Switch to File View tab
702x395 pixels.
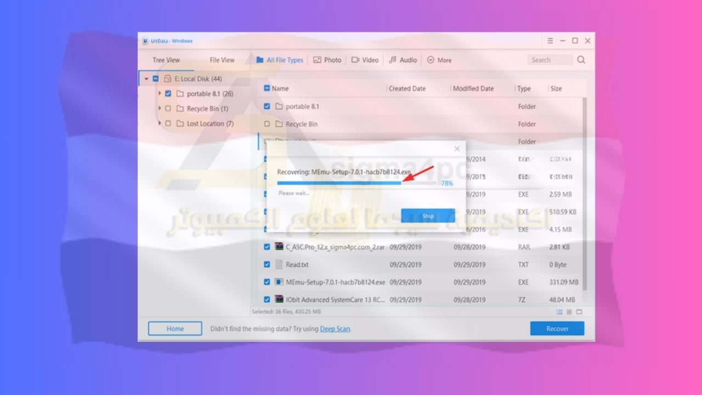pos(222,60)
